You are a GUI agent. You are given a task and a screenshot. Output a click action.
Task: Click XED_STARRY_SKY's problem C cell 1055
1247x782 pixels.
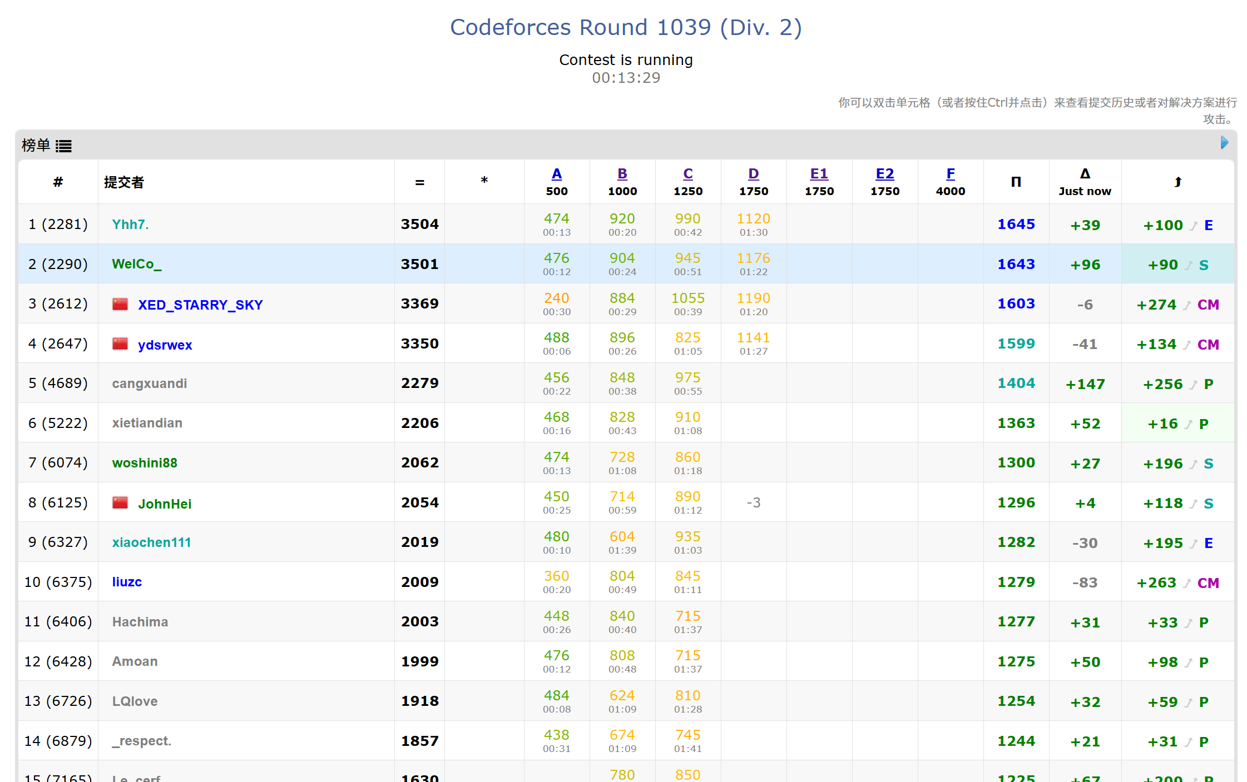tap(687, 304)
